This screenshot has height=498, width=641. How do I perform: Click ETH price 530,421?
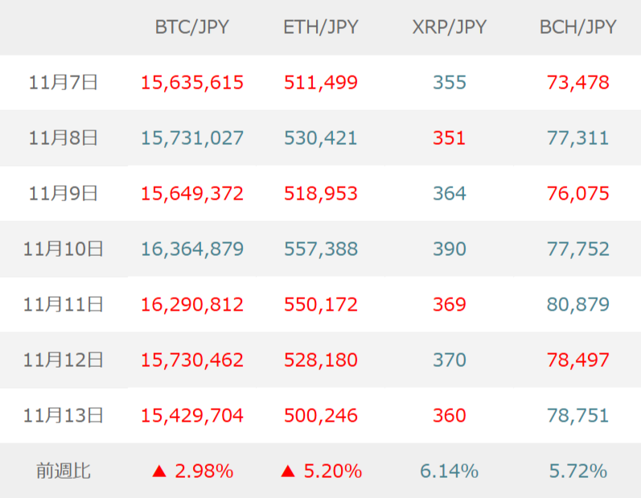(320, 138)
